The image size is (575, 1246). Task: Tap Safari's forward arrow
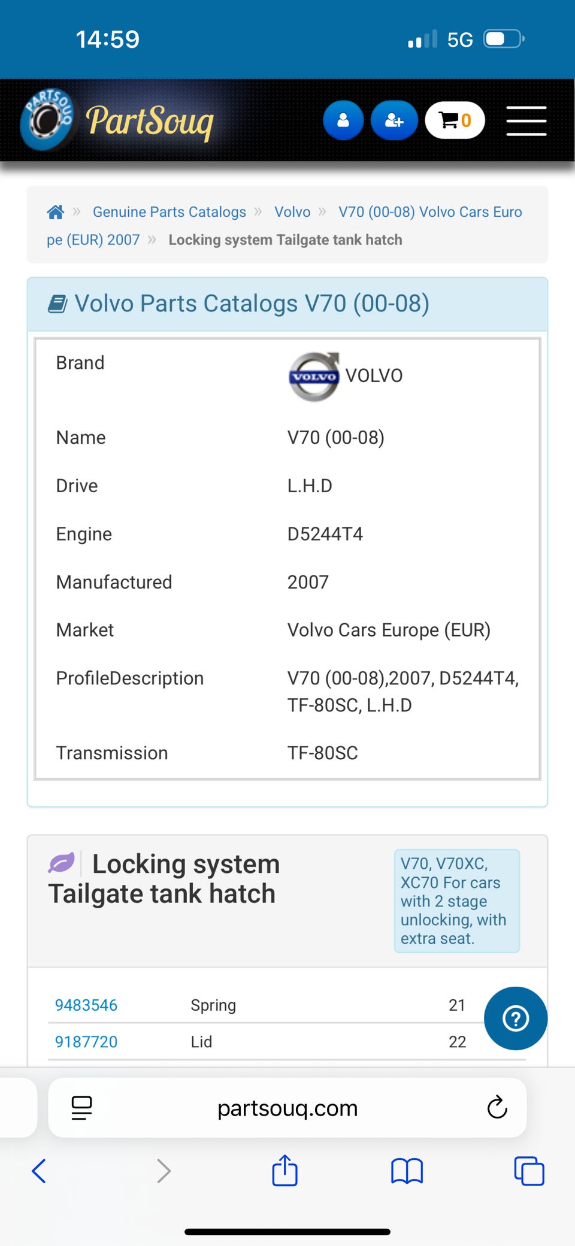tap(164, 1171)
